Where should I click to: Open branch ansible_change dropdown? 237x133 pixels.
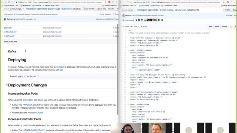[x=14, y=9]
